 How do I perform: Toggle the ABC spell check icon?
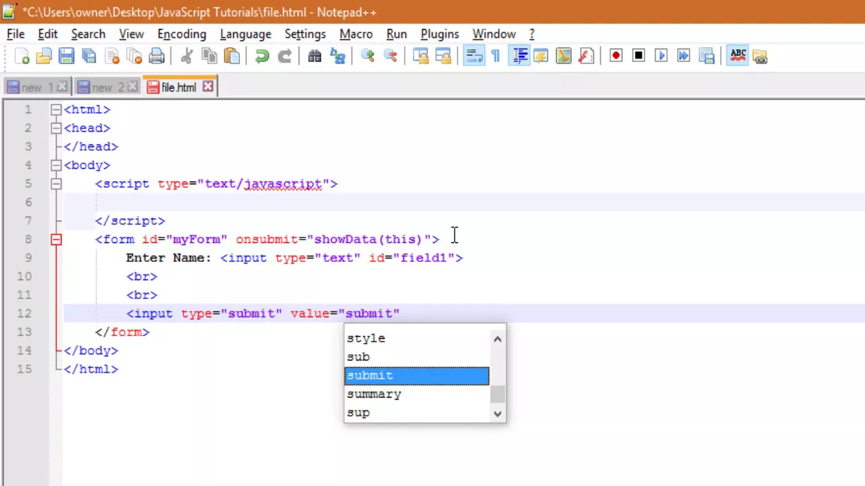click(x=738, y=56)
